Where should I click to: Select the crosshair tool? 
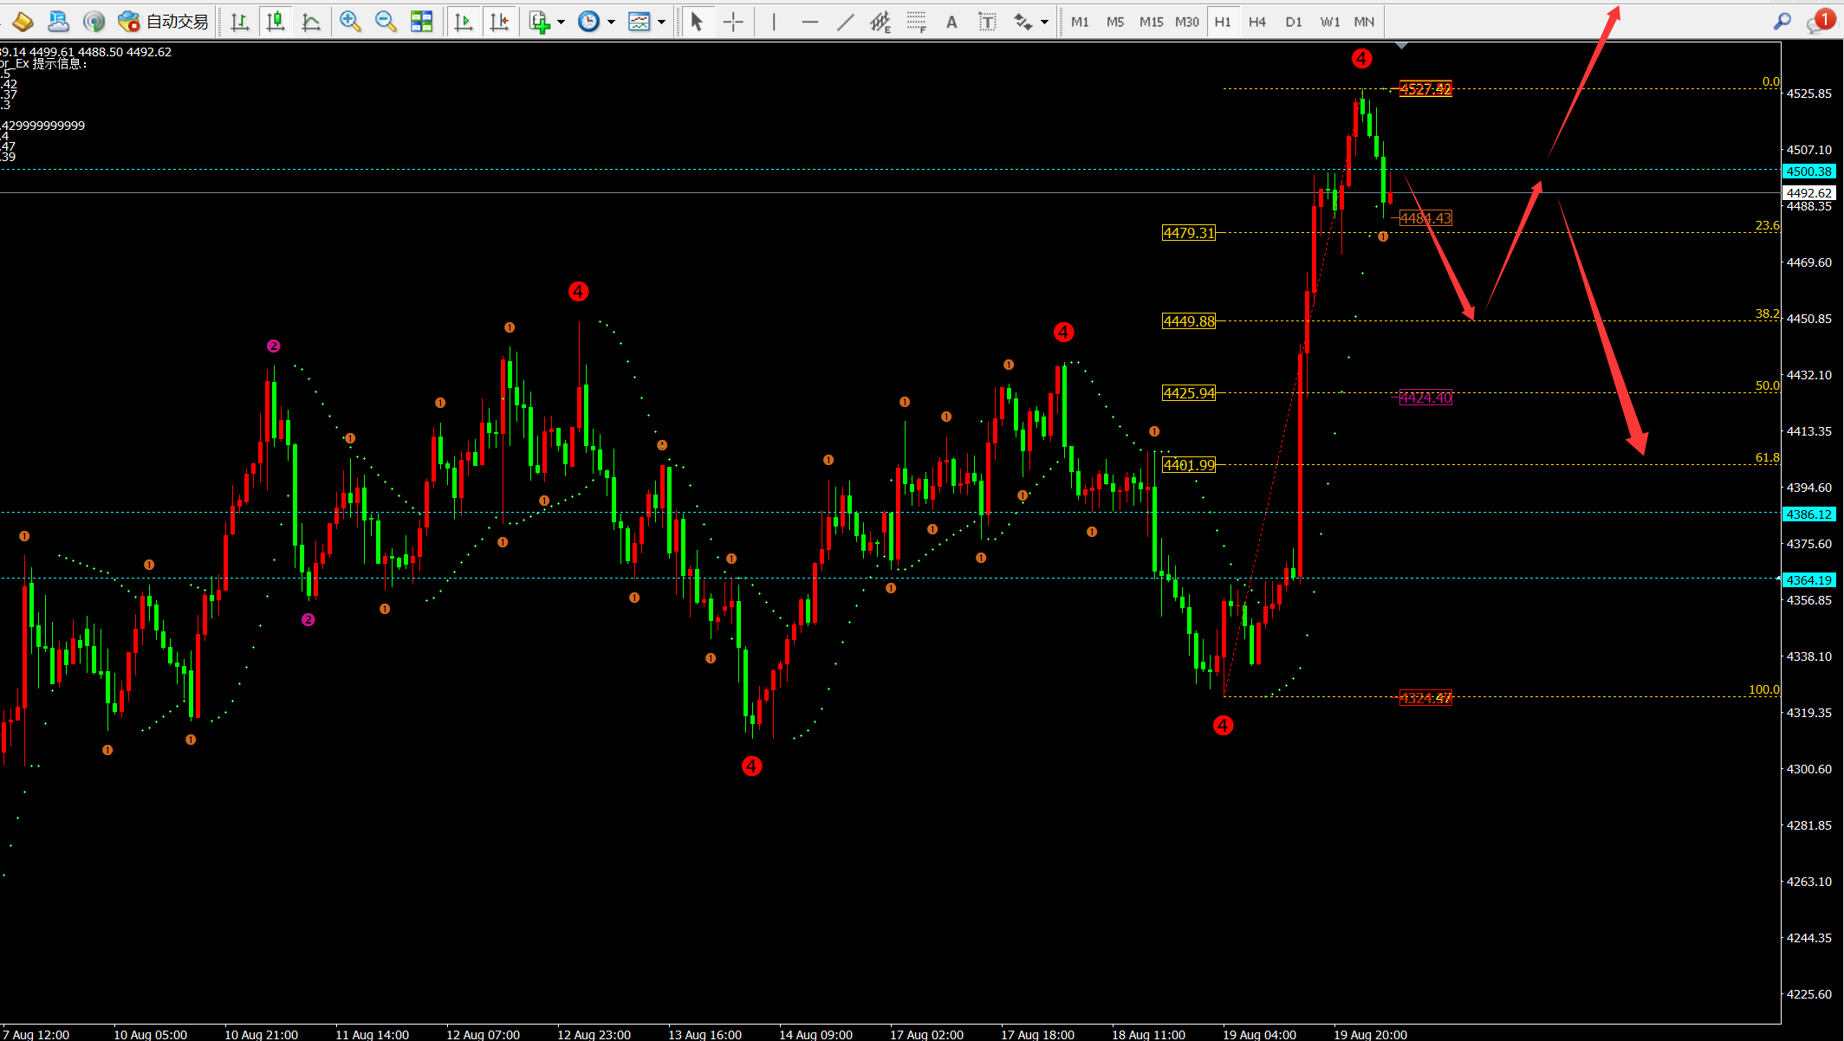[733, 22]
